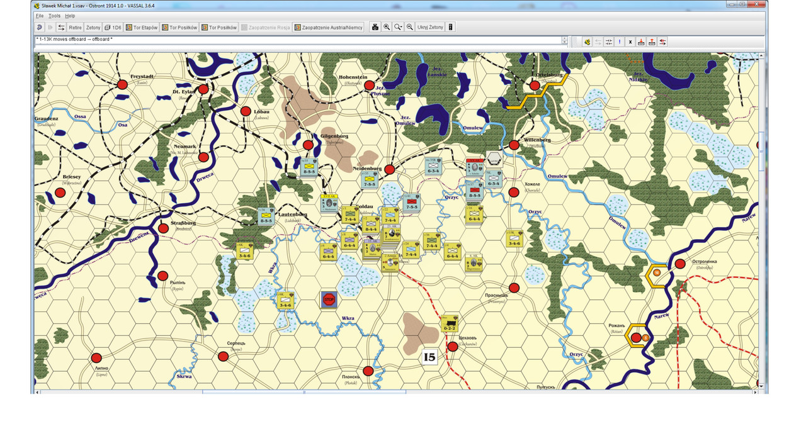Select the 0-2-2 counter near Ciechanów
Image resolution: width=806 pixels, height=441 pixels.
tap(449, 323)
